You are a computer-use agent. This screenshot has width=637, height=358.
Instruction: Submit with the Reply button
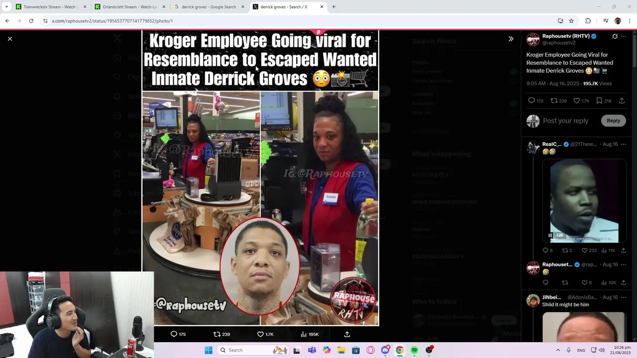click(x=613, y=121)
